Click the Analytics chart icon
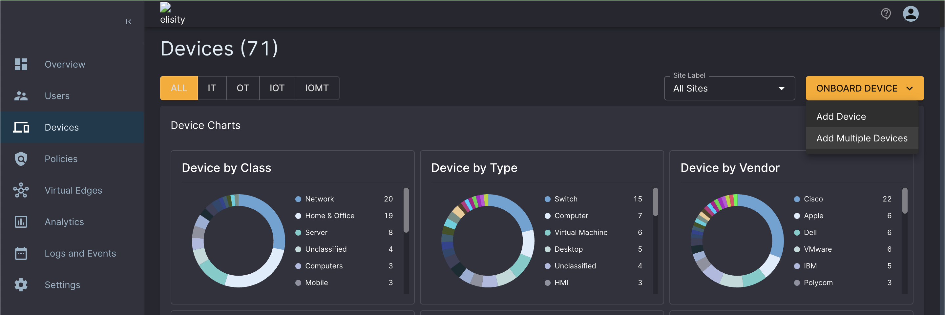The height and width of the screenshot is (315, 945). point(21,222)
